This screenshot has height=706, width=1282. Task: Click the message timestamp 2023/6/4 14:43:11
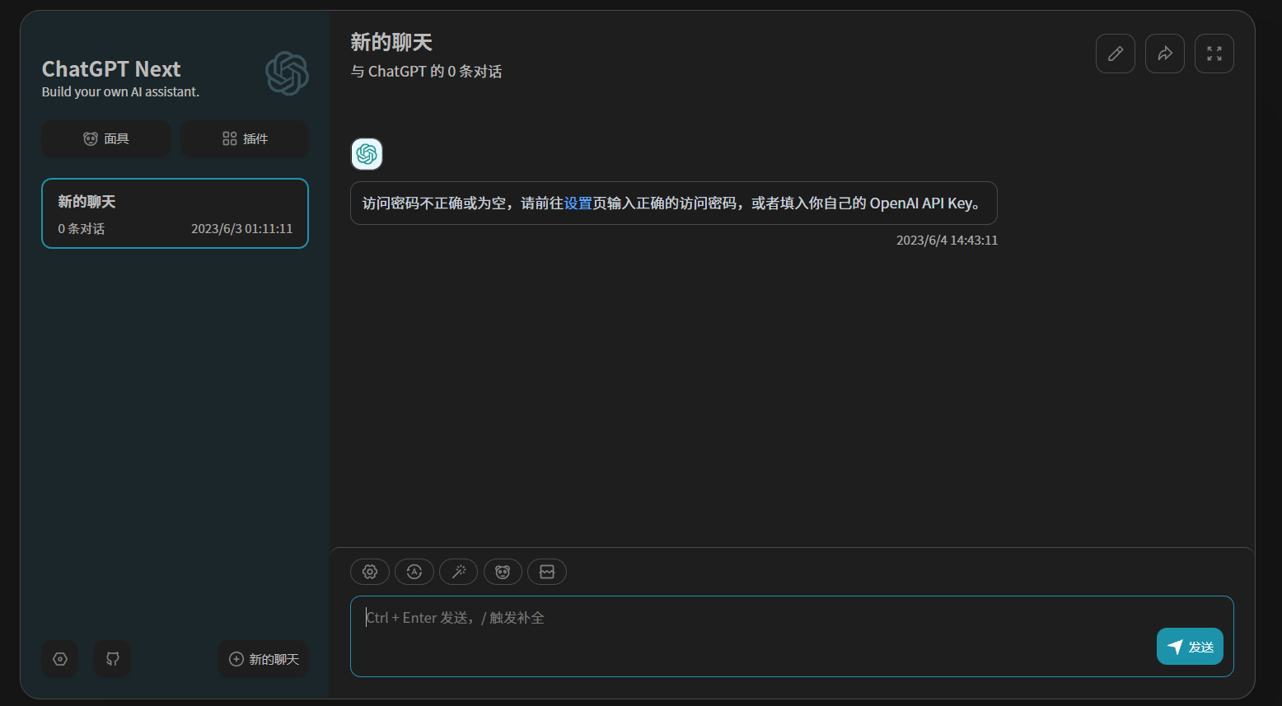947,241
